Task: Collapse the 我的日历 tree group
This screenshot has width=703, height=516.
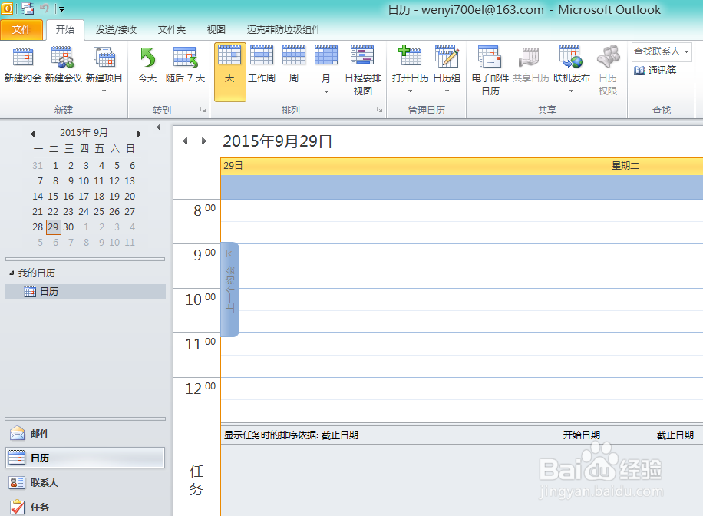Action: pos(12,273)
